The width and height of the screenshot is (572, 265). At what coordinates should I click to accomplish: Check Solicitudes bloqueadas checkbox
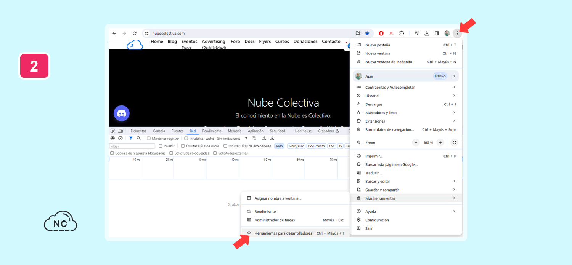(171, 153)
